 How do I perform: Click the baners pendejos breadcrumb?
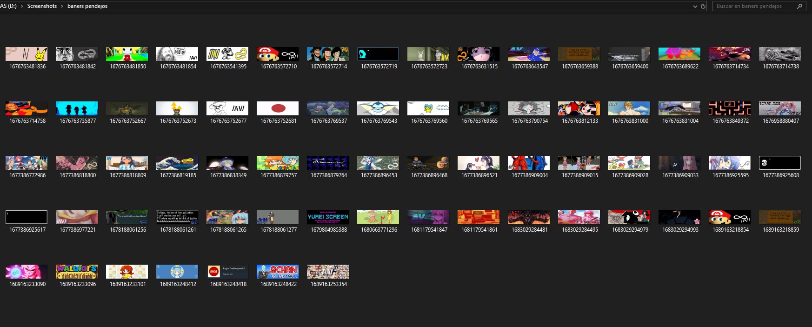tap(87, 6)
